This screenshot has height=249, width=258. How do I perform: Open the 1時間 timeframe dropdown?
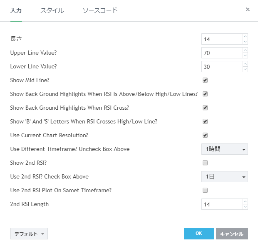click(224, 149)
